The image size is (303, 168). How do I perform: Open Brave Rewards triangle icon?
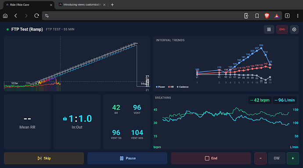pos(277,16)
